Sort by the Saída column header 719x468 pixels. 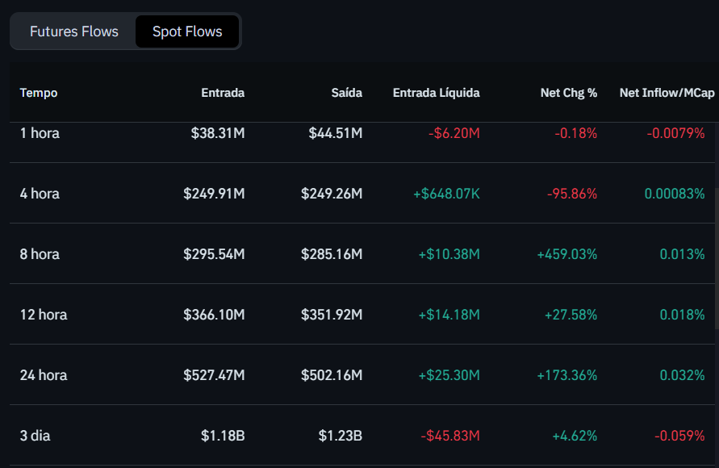pyautogui.click(x=347, y=93)
